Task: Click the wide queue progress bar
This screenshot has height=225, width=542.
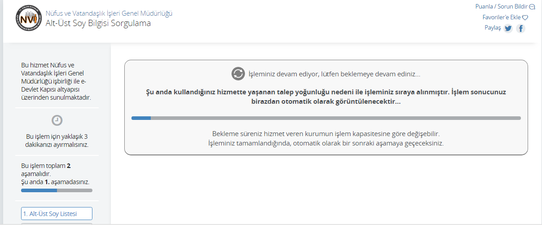Action: coord(326,118)
